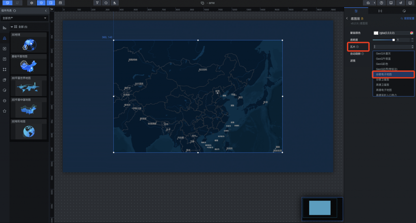Open the 全部资产 assets dropdown
The width and height of the screenshot is (416, 223).
coord(24,18)
